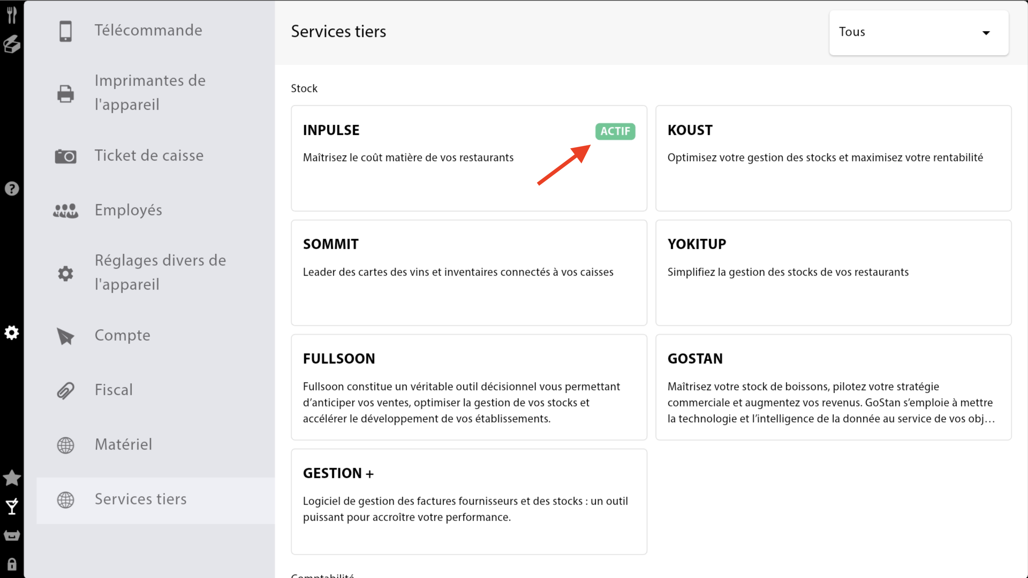Open the Employés section

[x=128, y=210]
